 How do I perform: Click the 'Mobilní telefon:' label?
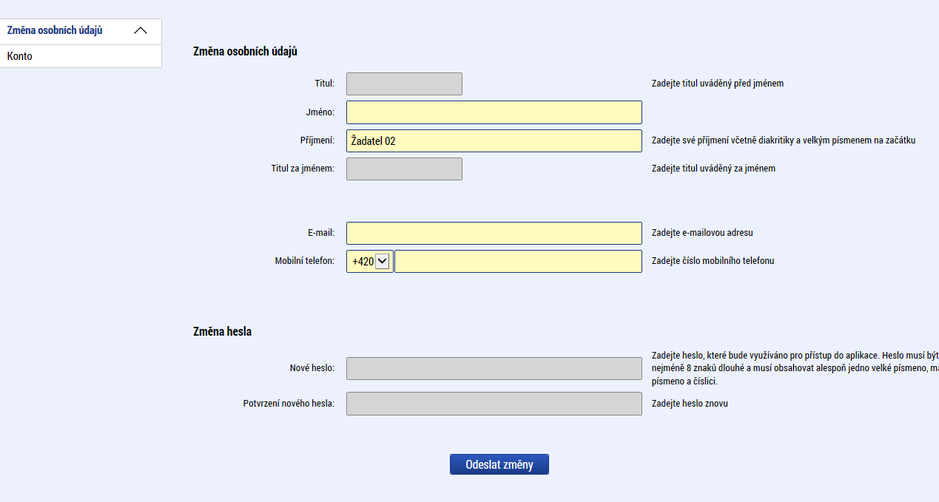tap(304, 261)
